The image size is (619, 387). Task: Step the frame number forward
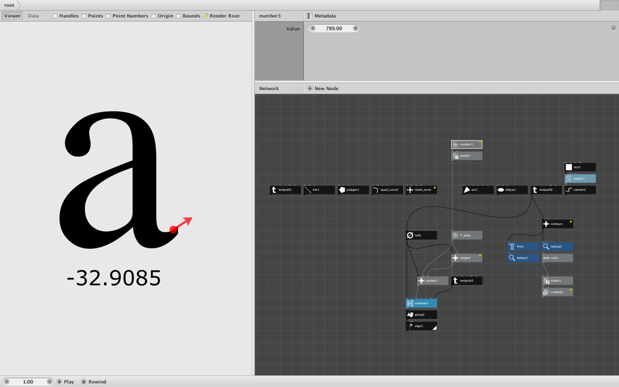click(50, 382)
